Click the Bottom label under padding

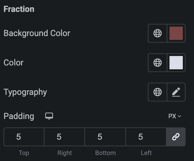(105, 153)
